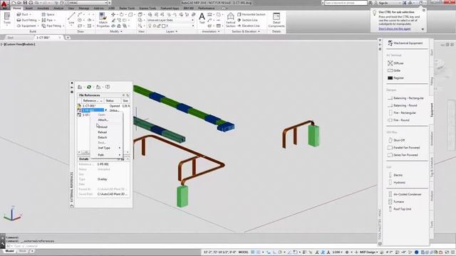Select the Duct tool in Build panel

[x=23, y=14]
